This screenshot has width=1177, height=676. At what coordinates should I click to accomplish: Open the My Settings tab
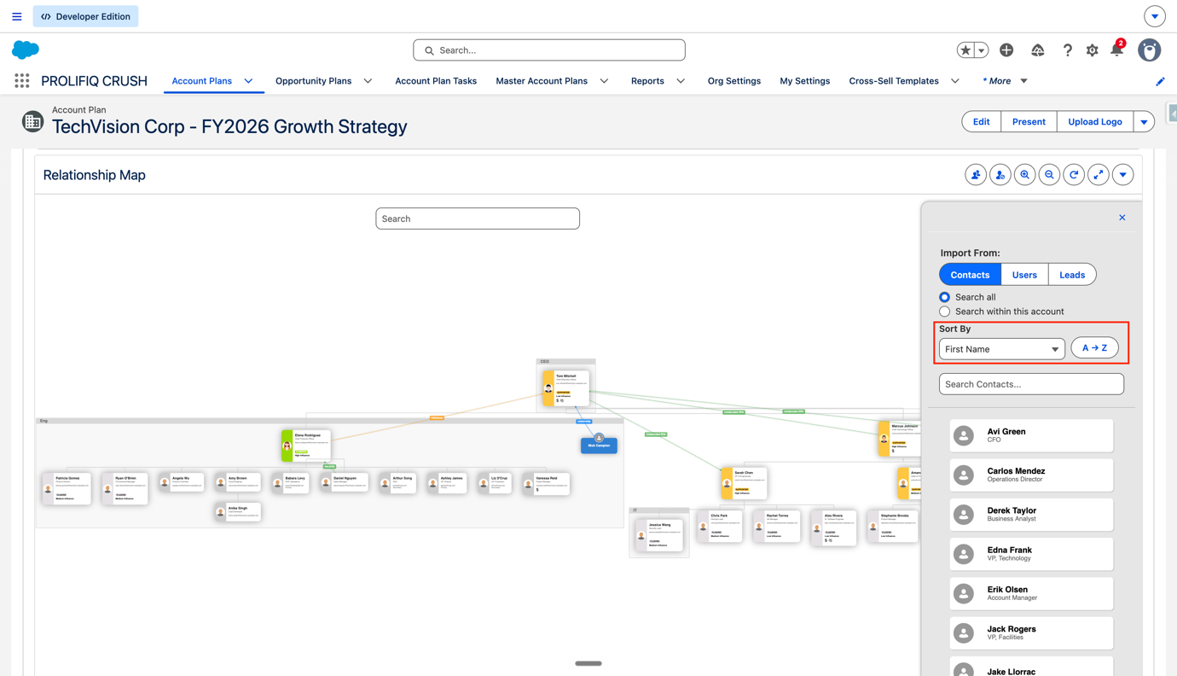pos(805,81)
